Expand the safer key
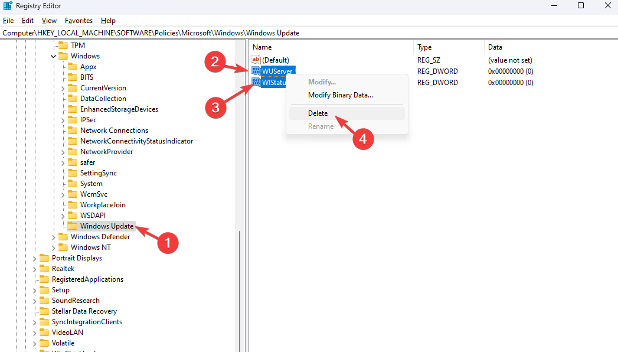 point(63,163)
